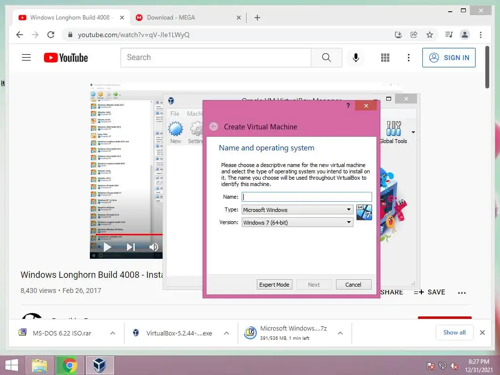Click the site padlock icon

click(70, 35)
